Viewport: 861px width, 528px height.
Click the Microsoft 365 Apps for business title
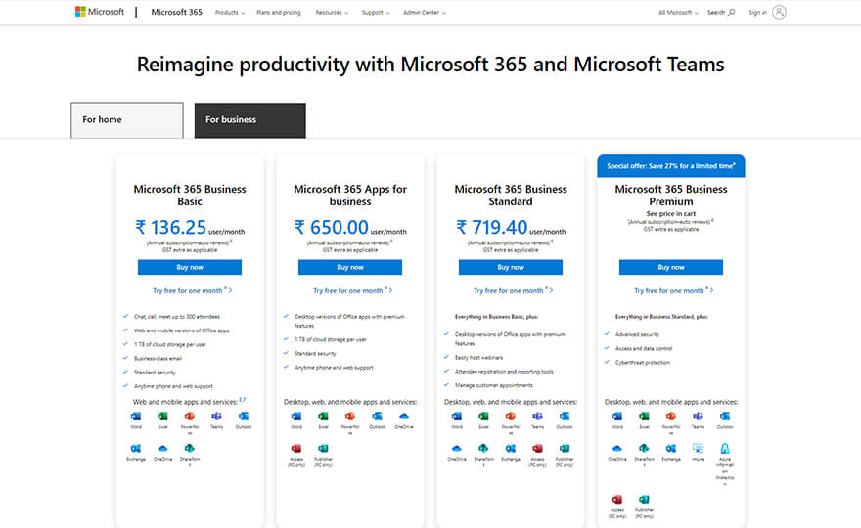click(350, 195)
